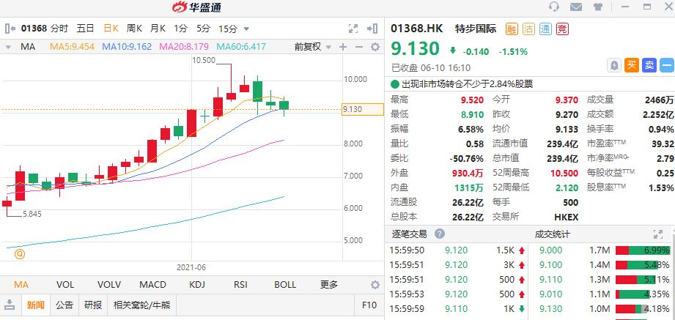
Task: Collapse right panel arrow icon
Action: pyautogui.click(x=372, y=29)
